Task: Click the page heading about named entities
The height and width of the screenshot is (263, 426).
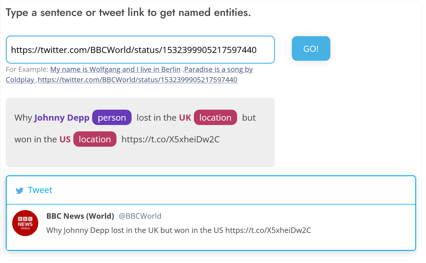Action: 128,13
